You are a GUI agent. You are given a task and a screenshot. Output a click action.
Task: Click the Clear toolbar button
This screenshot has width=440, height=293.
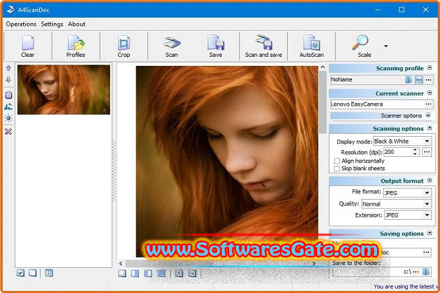(28, 46)
